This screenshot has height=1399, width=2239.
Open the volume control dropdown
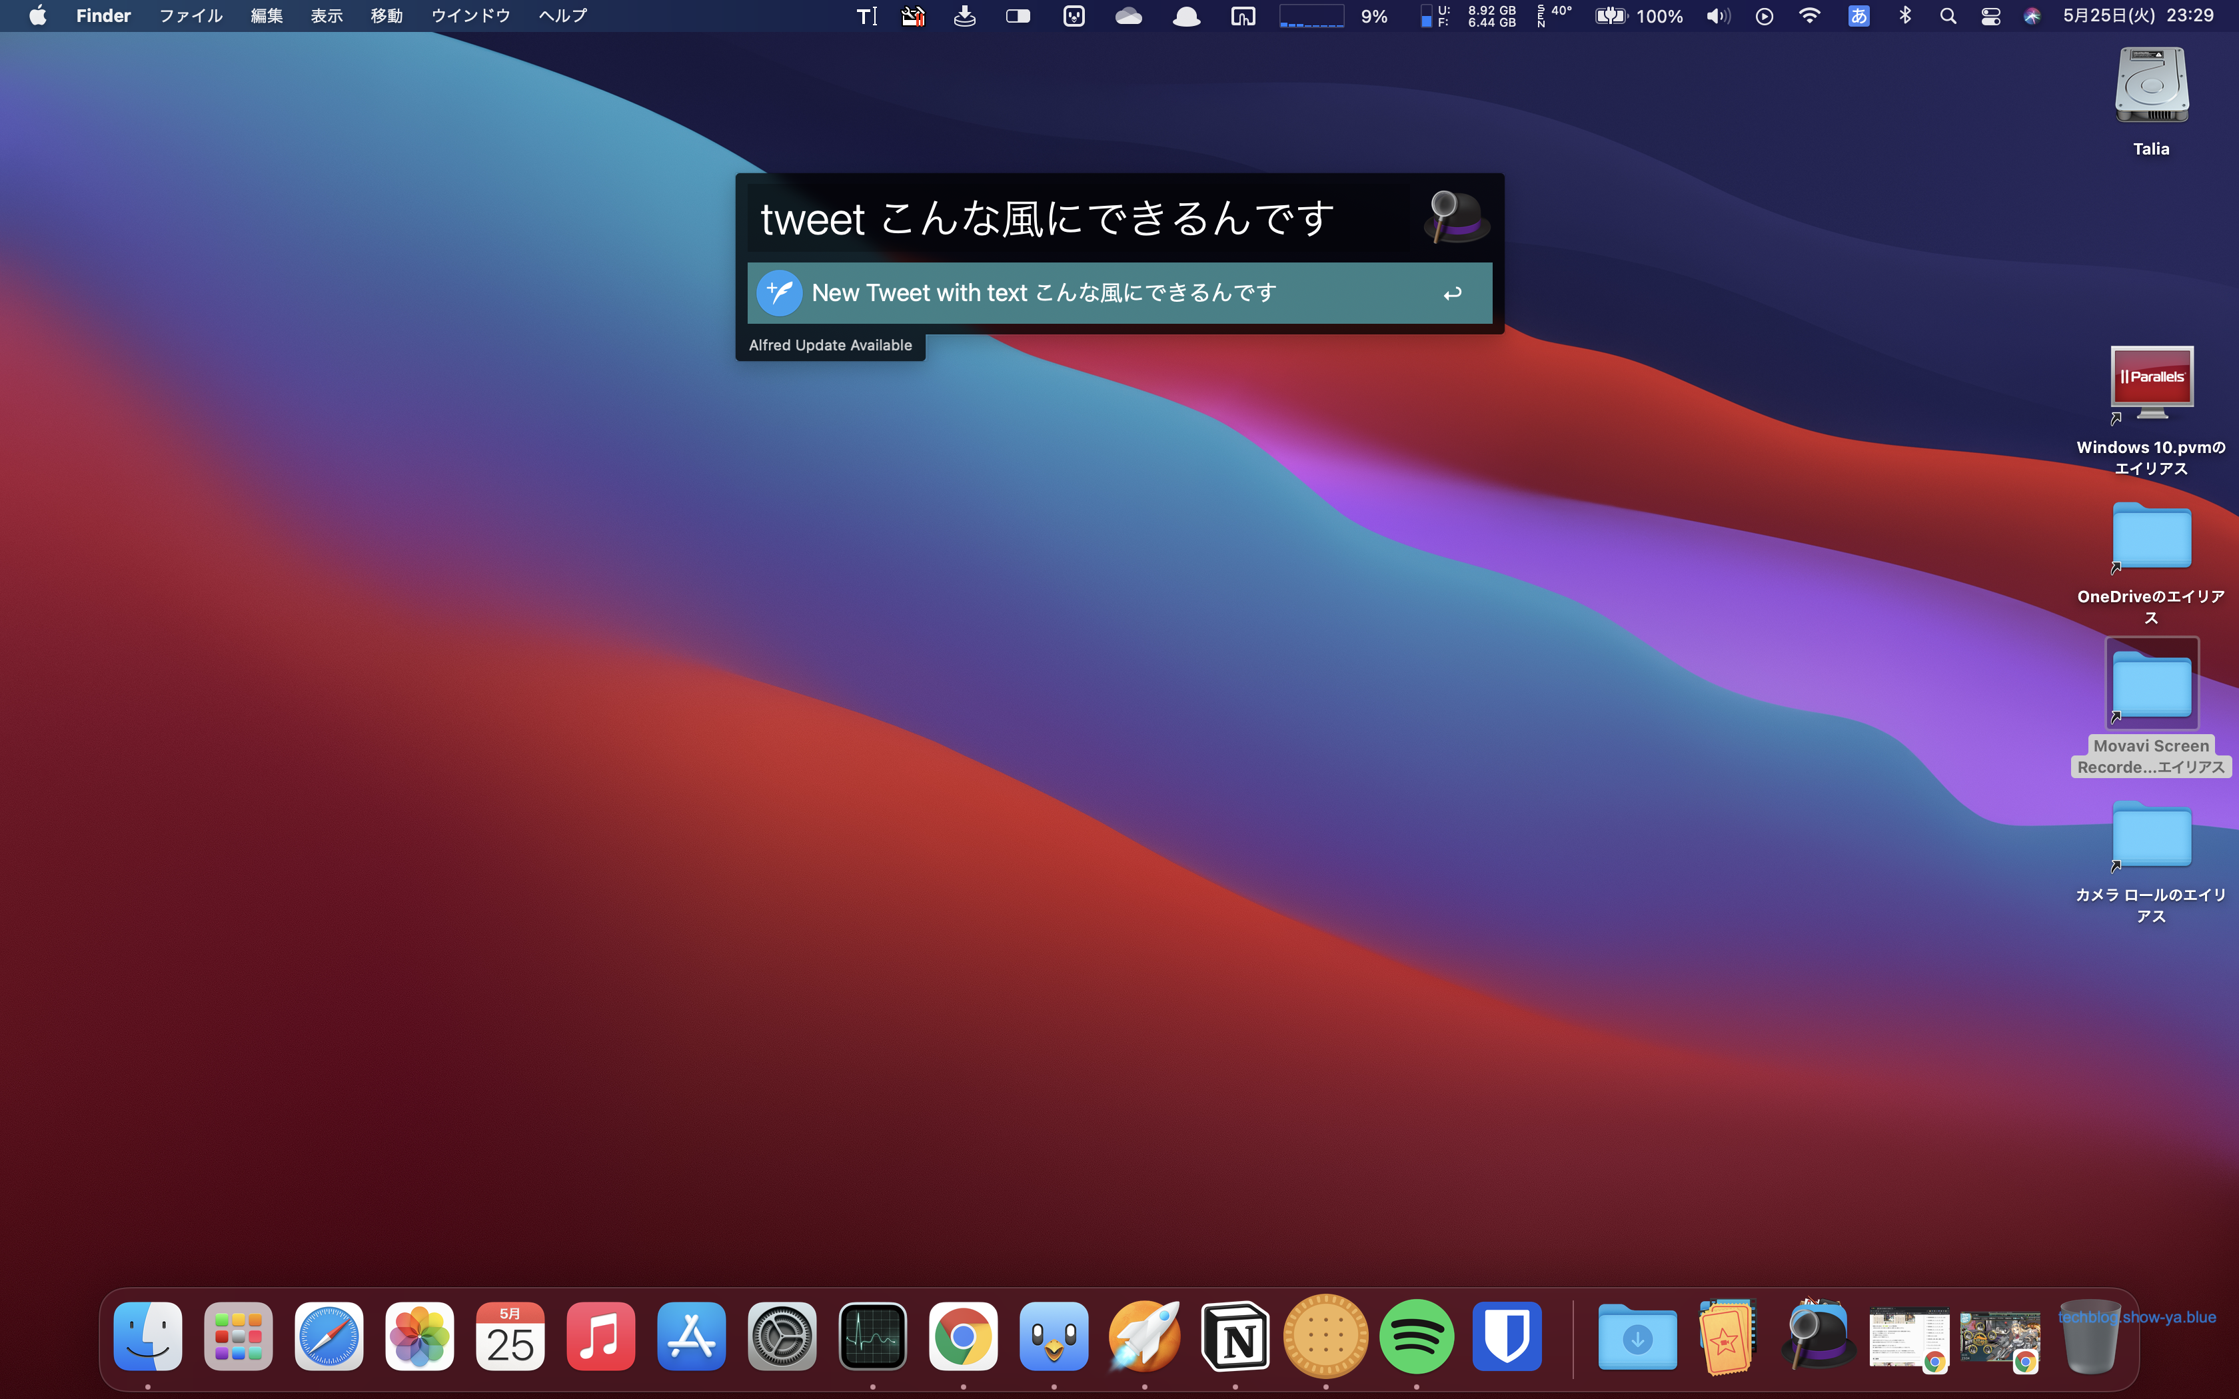pyautogui.click(x=1717, y=16)
